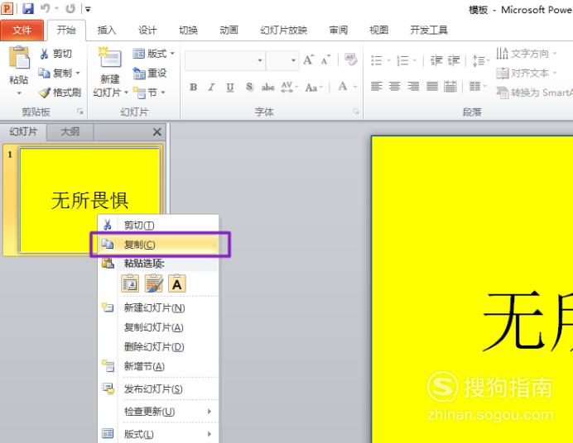Toggle Italic formatting

(211, 87)
